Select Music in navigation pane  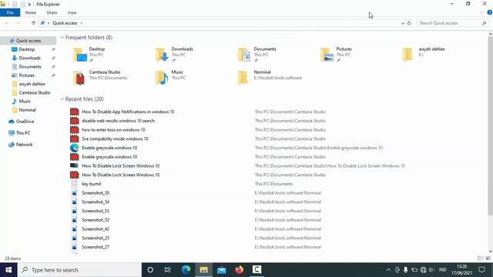coord(25,101)
